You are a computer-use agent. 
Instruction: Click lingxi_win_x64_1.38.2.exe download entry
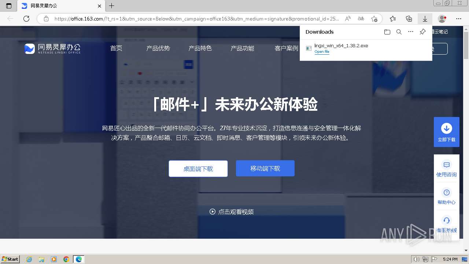[366, 48]
